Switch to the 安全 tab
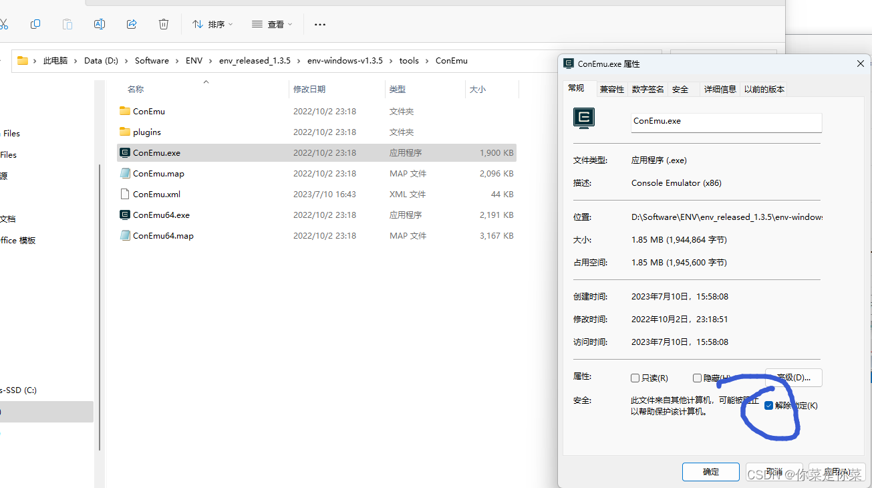 click(x=680, y=89)
